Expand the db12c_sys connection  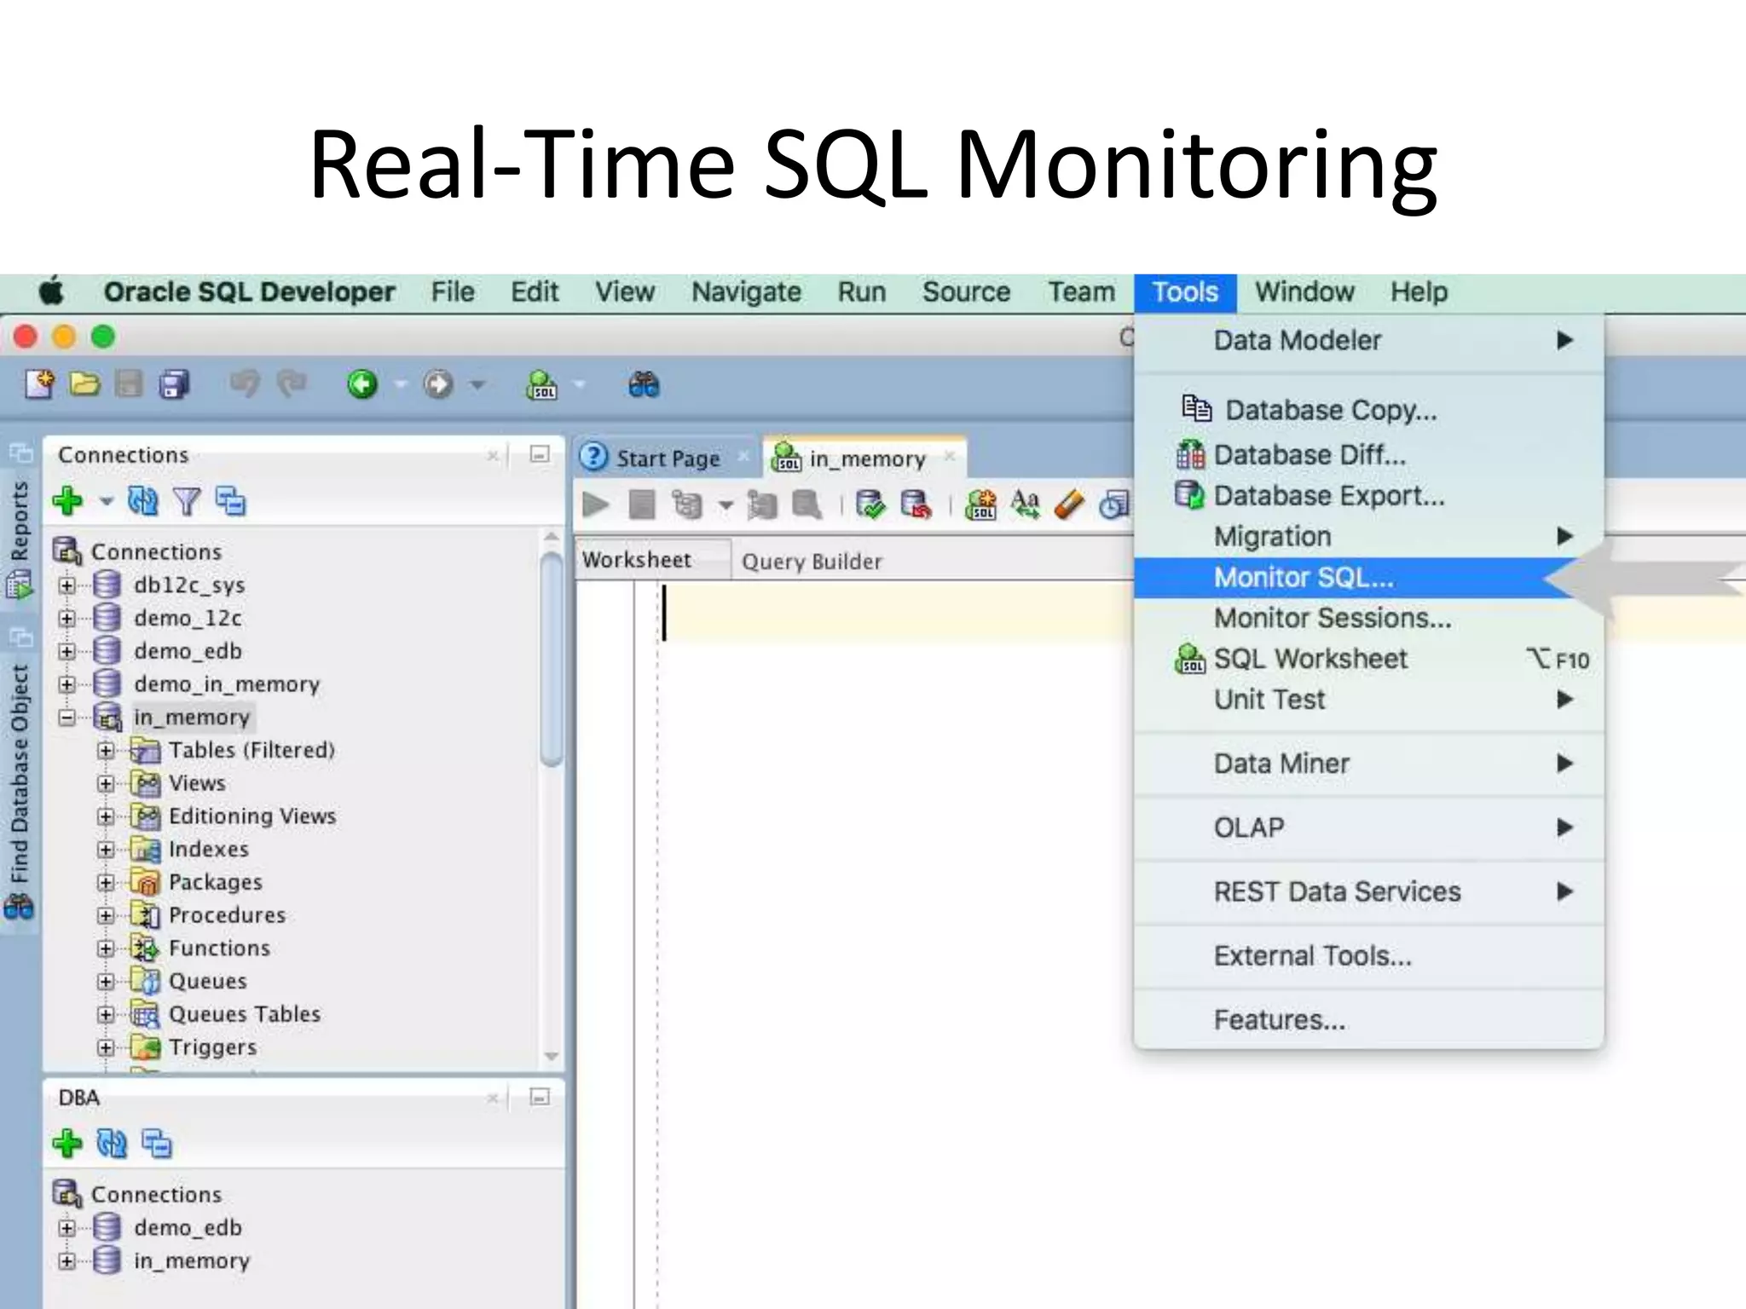67,585
